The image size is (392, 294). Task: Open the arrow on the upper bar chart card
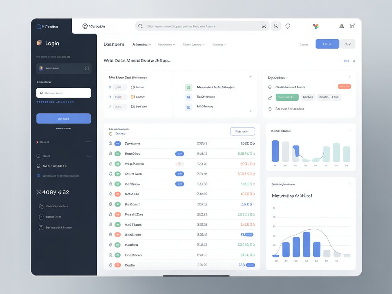350,131
